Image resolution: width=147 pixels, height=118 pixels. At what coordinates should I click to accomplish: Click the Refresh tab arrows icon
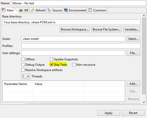(32, 10)
